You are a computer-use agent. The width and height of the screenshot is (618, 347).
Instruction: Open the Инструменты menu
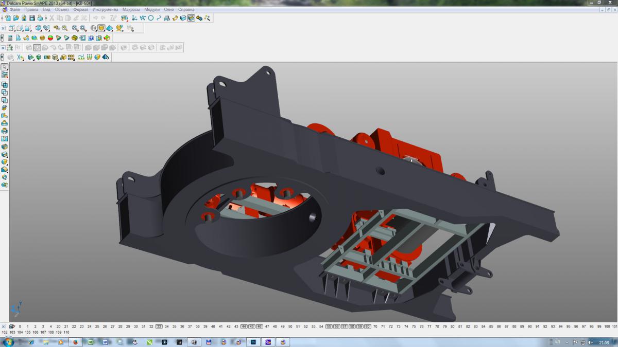(x=105, y=10)
